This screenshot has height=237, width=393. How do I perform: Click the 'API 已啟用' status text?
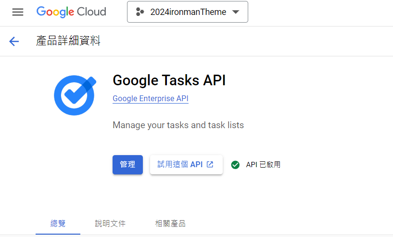point(263,165)
